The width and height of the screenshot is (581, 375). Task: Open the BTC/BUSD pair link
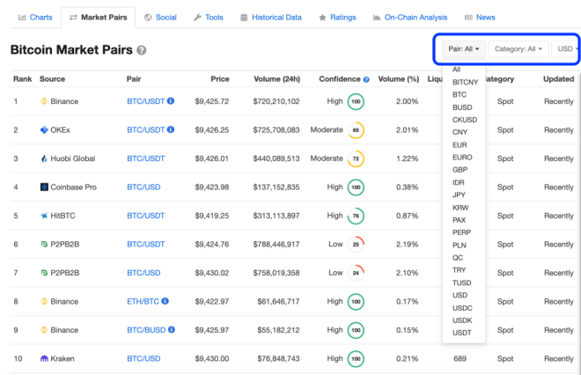(x=147, y=330)
